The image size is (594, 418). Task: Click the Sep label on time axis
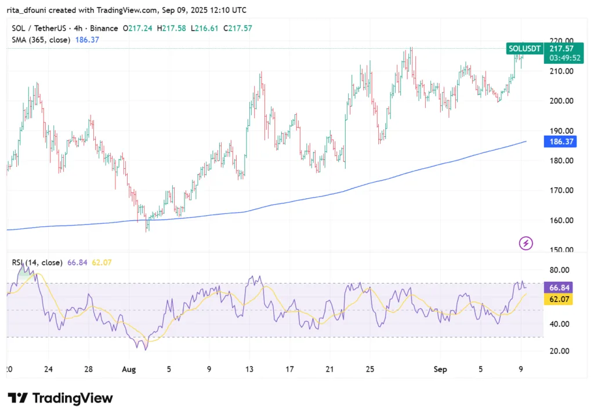click(443, 368)
